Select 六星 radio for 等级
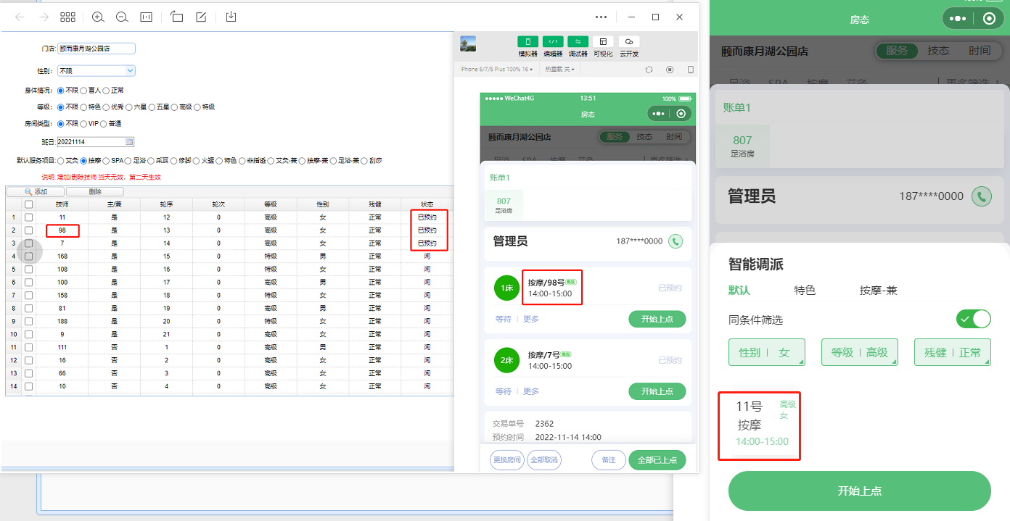1010x521 pixels. (x=128, y=107)
